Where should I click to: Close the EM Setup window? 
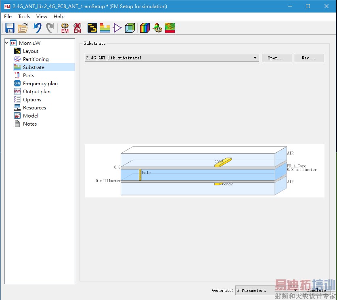(326, 6)
